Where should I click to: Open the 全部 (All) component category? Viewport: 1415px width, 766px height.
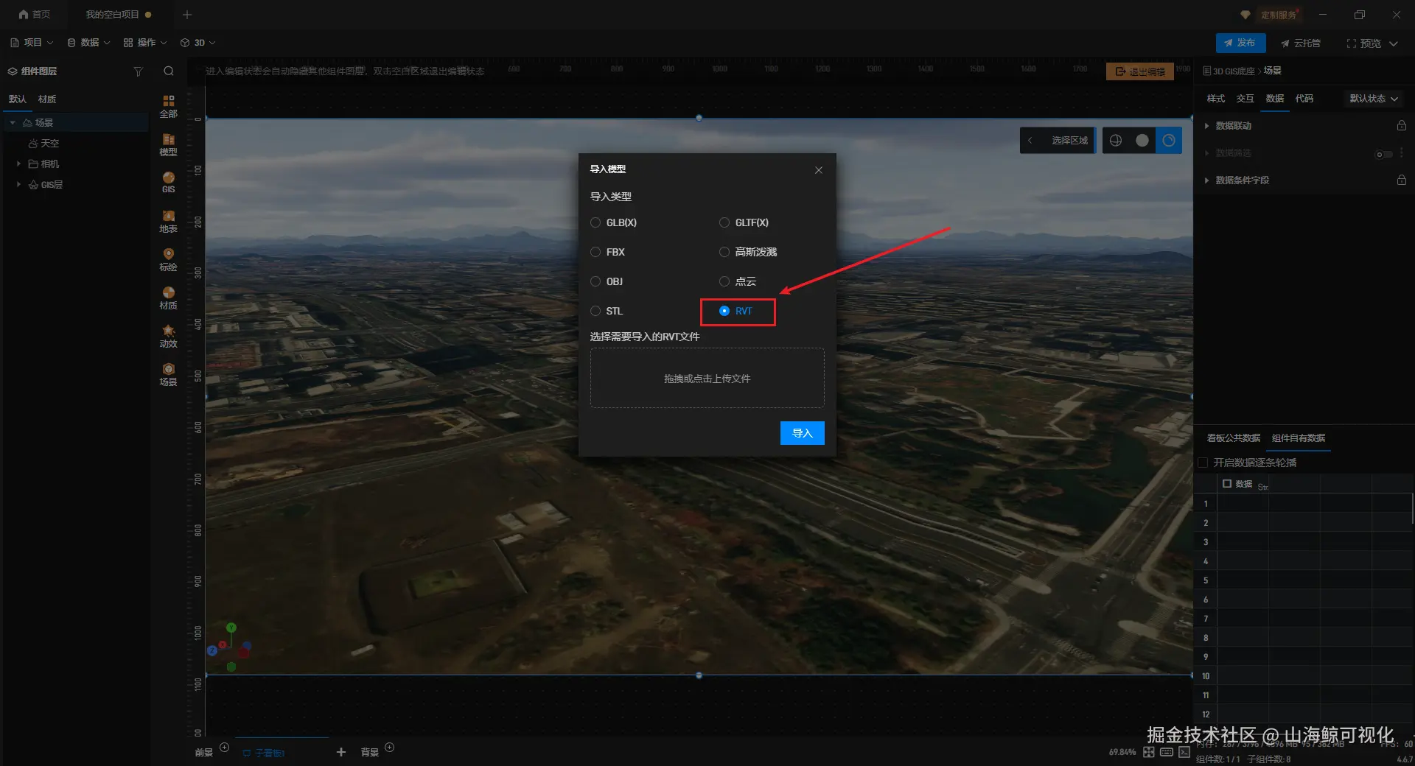coord(168,106)
